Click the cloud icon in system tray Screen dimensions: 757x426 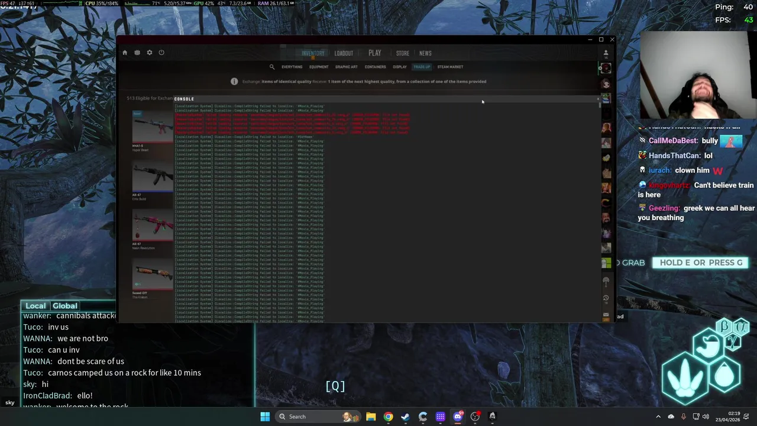pos(671,417)
